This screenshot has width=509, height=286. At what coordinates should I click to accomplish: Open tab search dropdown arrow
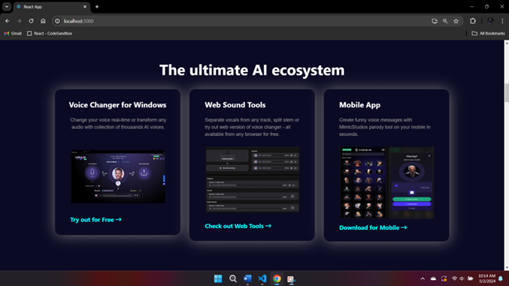[7, 7]
